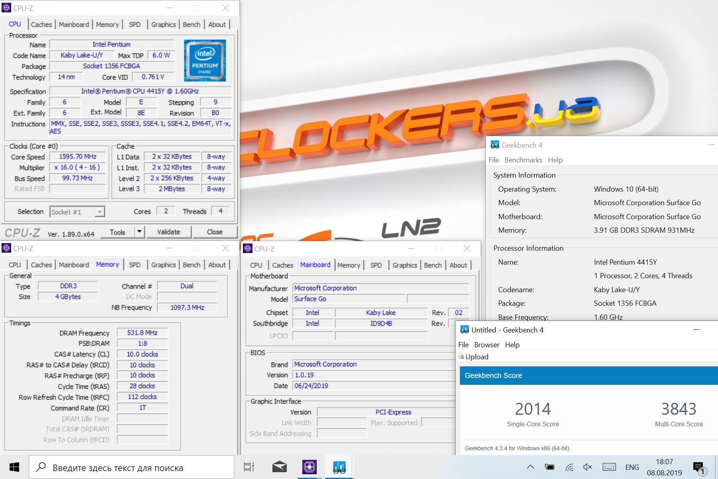Click the muted volume tray icon
The image size is (718, 479).
coord(587,467)
